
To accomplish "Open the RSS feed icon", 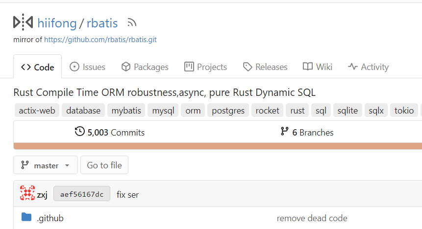I will tap(132, 23).
